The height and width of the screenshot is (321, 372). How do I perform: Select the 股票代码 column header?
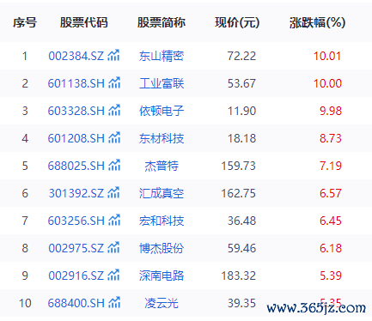(83, 22)
